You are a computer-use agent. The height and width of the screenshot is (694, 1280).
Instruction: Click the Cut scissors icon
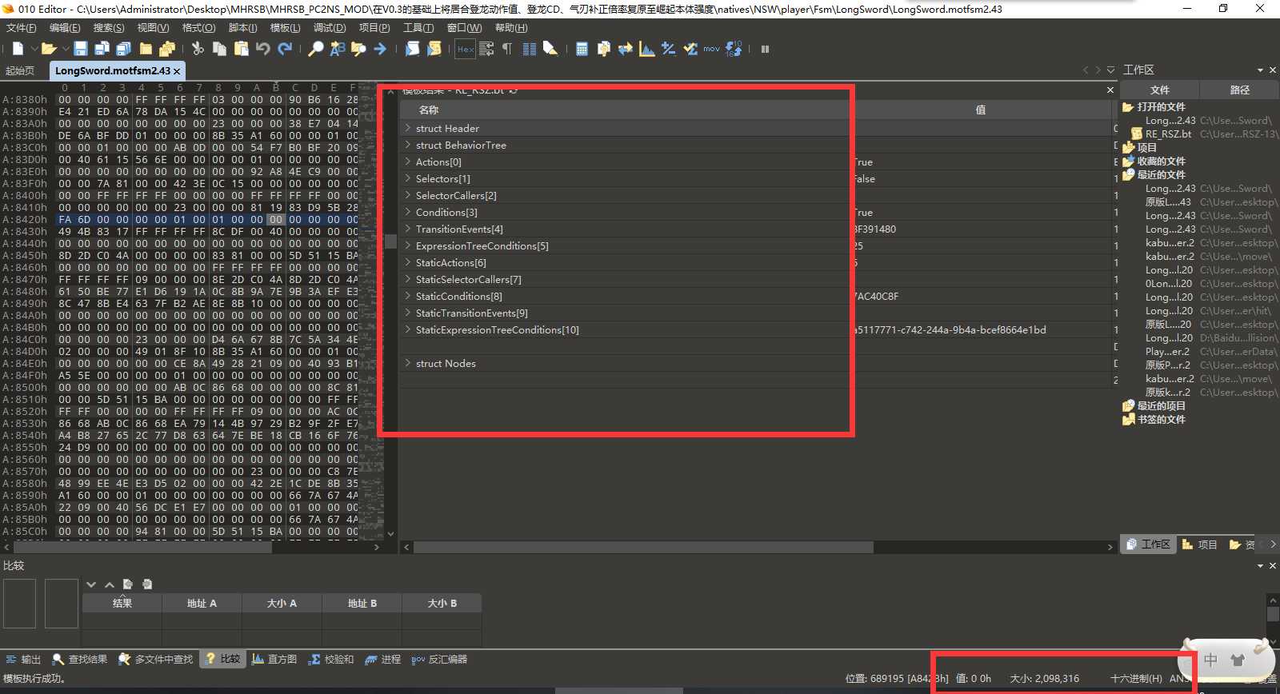click(x=198, y=49)
